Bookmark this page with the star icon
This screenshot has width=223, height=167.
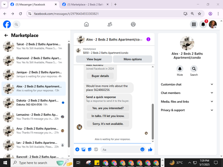(x=199, y=14)
